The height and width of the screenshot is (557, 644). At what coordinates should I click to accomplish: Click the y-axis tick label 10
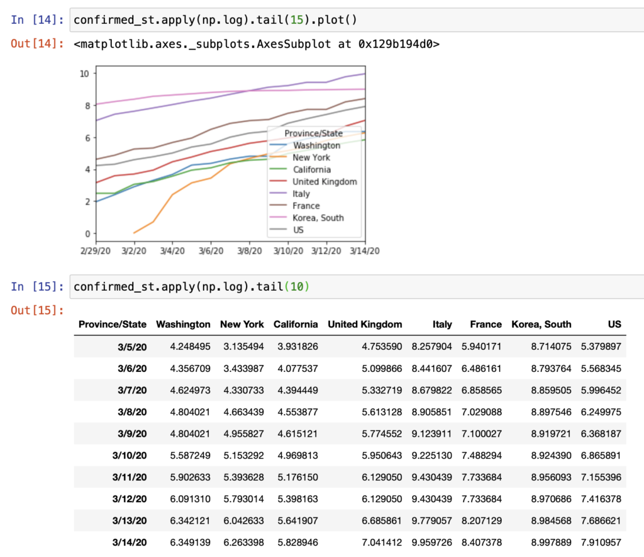[84, 74]
